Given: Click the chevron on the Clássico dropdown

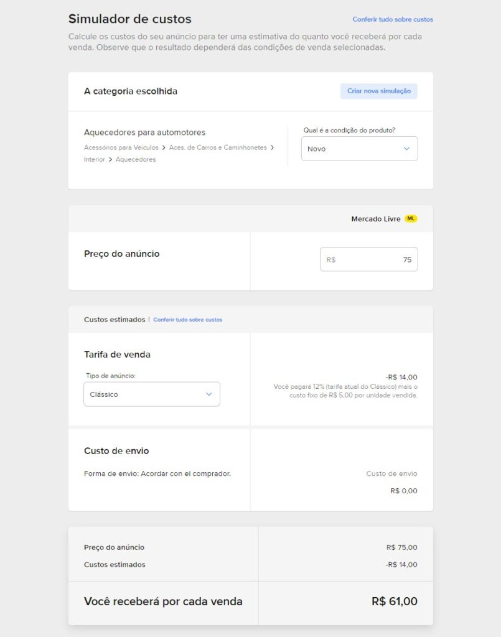Looking at the screenshot, I should tap(208, 394).
